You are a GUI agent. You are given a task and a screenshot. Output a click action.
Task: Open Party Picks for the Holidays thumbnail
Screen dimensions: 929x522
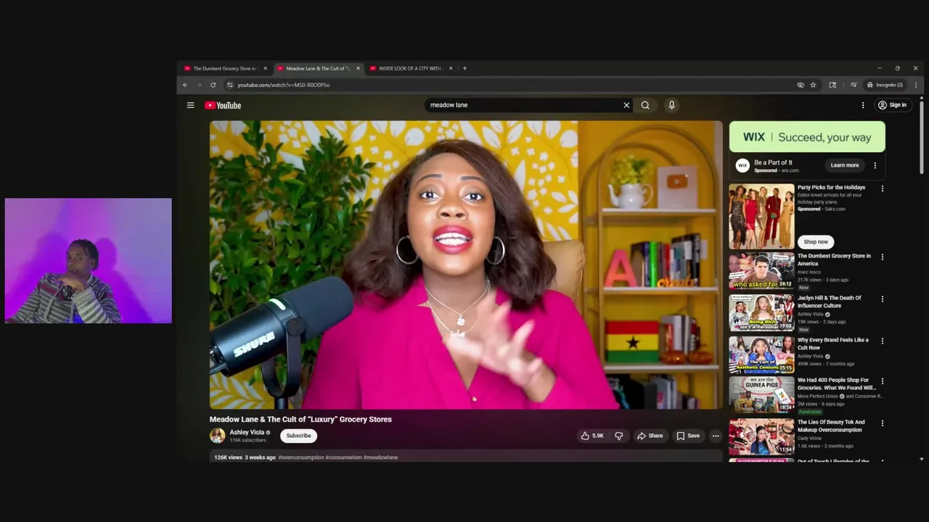point(761,217)
